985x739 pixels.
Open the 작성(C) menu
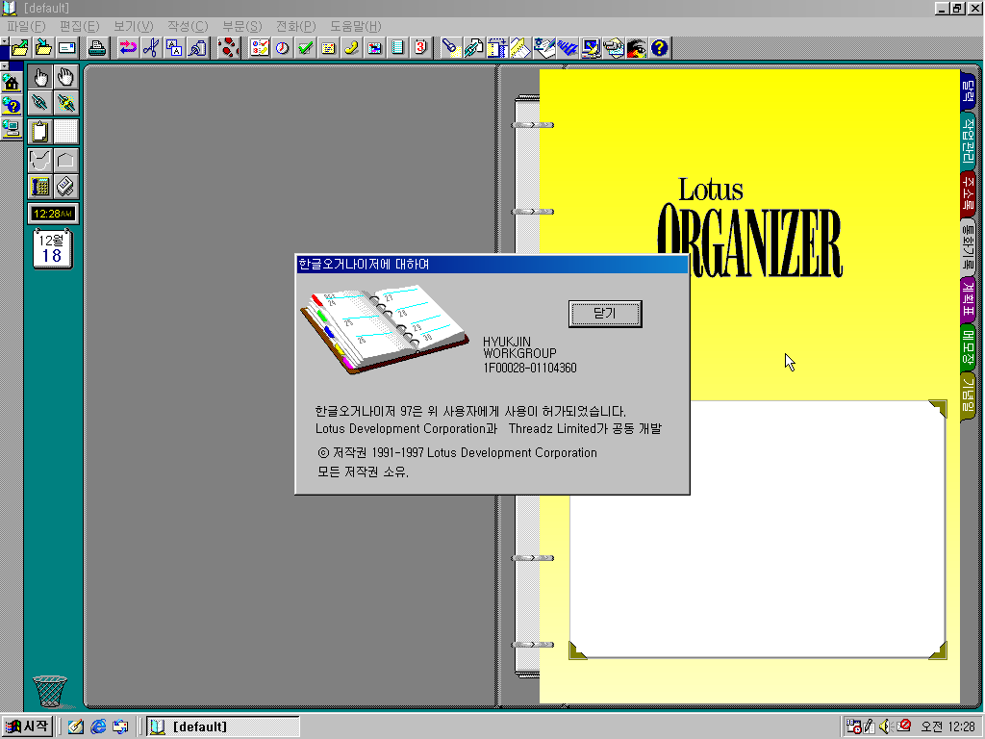click(x=188, y=26)
